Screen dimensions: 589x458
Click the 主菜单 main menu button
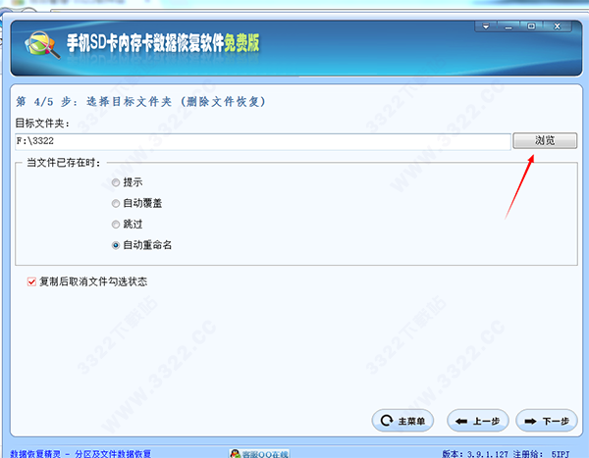click(402, 421)
